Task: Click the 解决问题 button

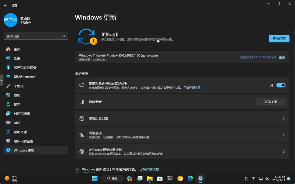Action: click(279, 38)
